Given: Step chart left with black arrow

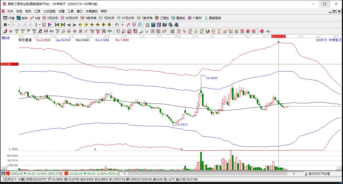Looking at the screenshot, I should click(x=69, y=25).
